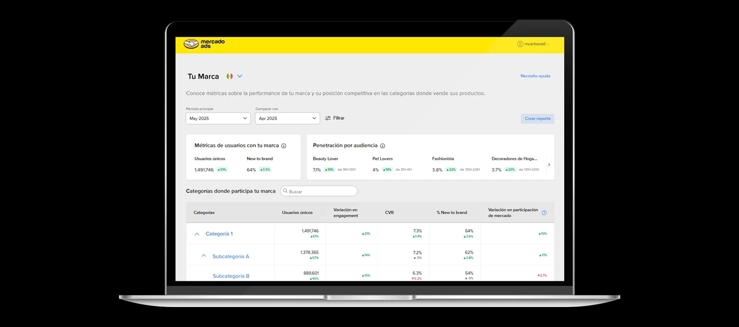Click the Pet Lovers audience label
The width and height of the screenshot is (739, 327).
click(x=382, y=158)
